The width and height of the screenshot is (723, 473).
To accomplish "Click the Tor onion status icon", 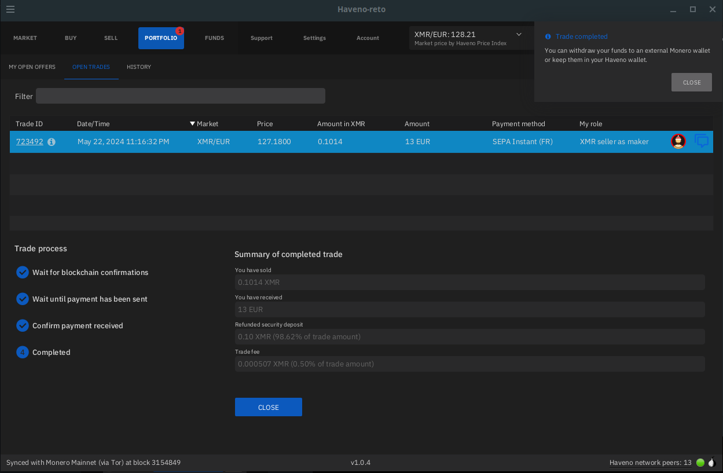I will 712,463.
